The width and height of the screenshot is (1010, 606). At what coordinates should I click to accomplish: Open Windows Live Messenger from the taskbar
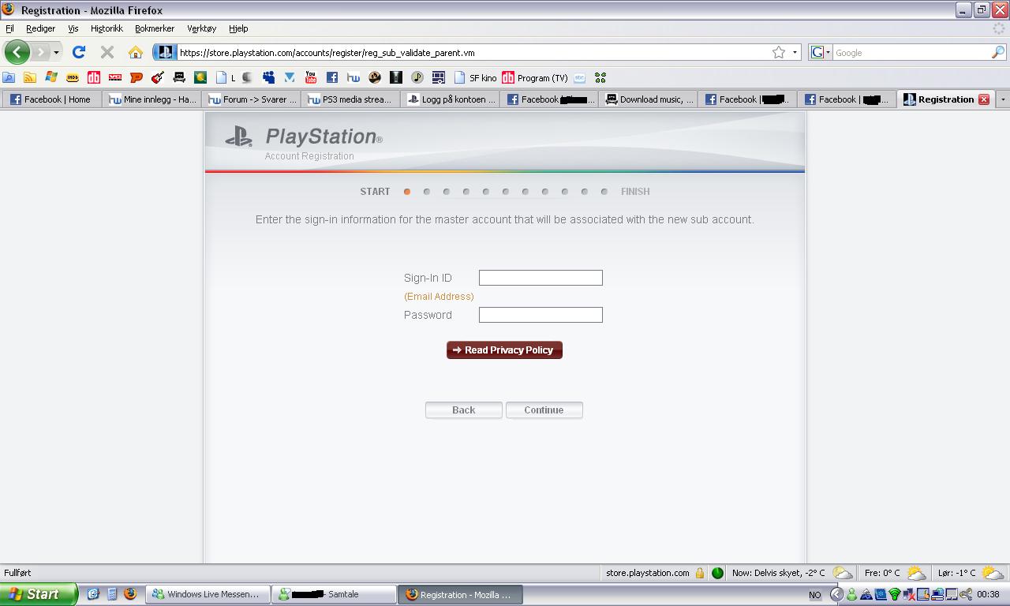pos(208,594)
